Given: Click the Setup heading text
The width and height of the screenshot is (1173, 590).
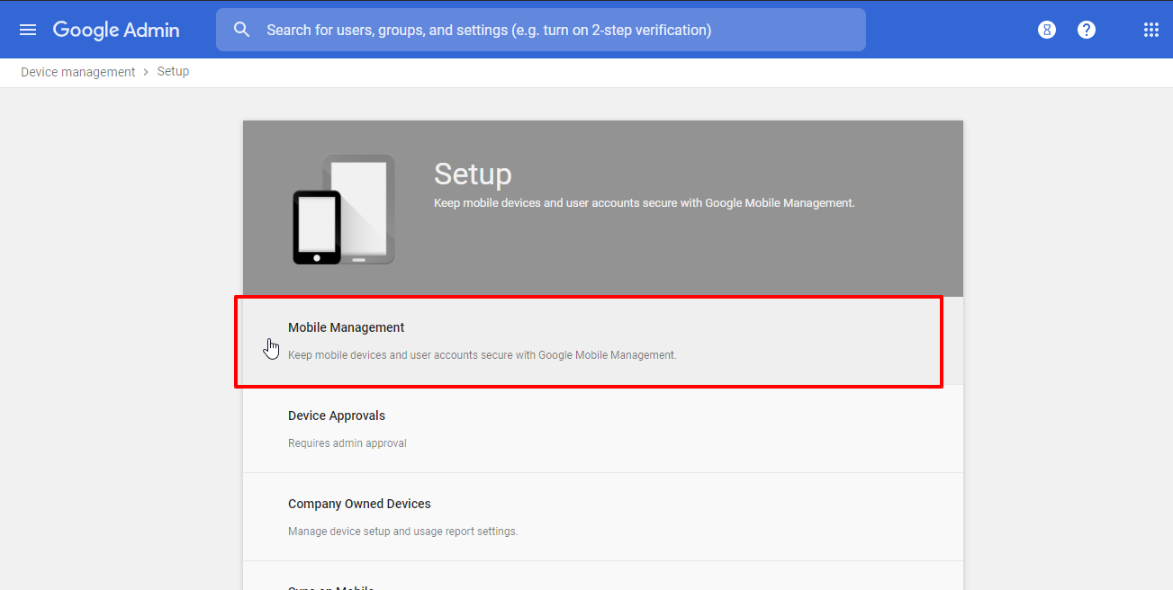Looking at the screenshot, I should (473, 174).
